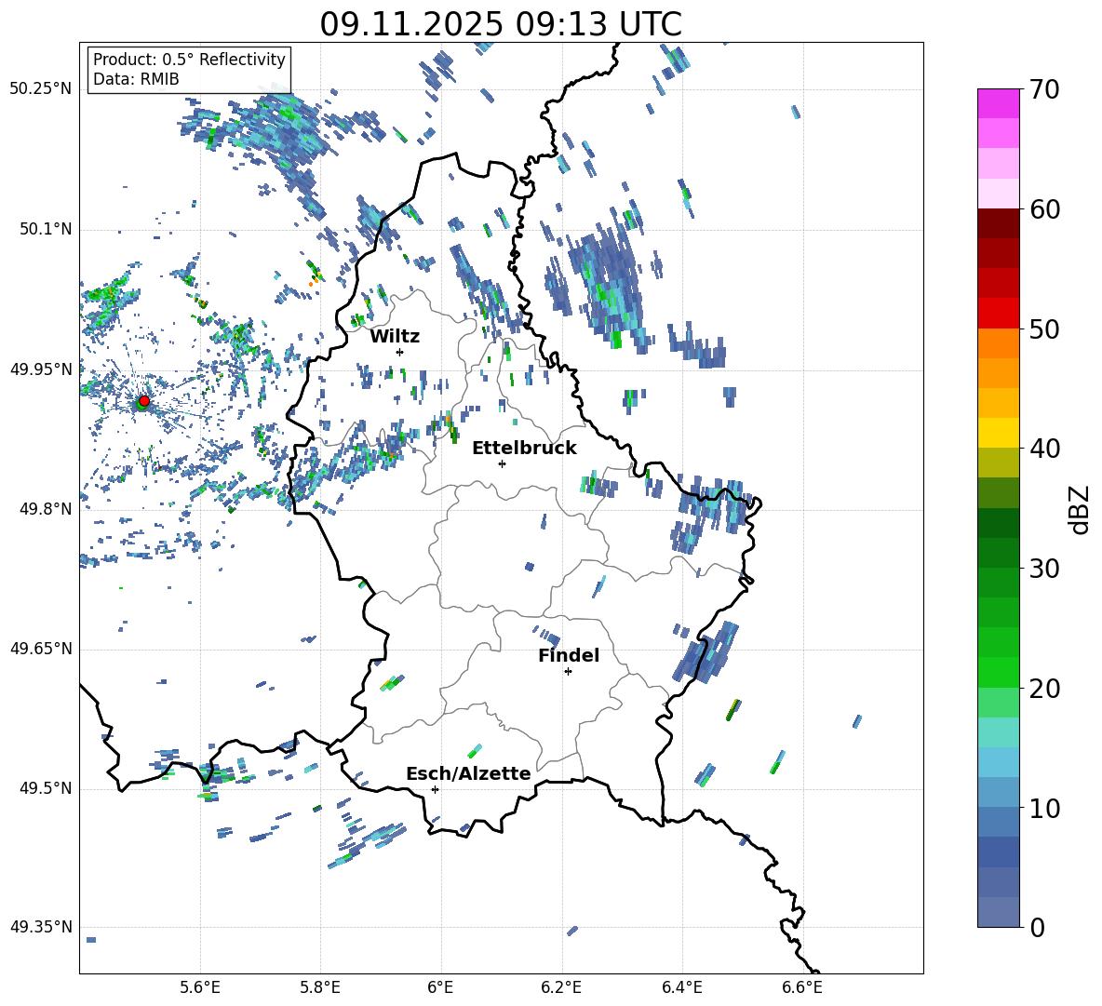Click the timestamp title 09.11.2025 09:13 UTC

pyautogui.click(x=500, y=24)
